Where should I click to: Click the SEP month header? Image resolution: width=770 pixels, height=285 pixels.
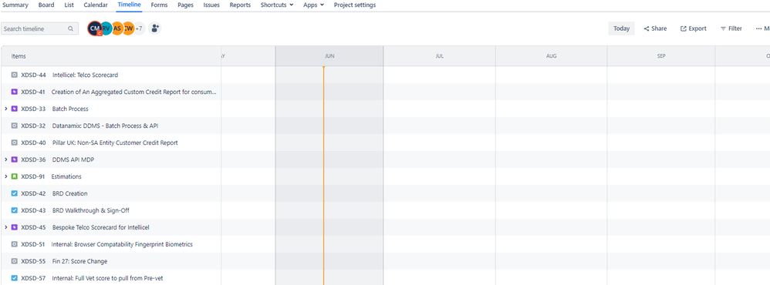point(661,56)
